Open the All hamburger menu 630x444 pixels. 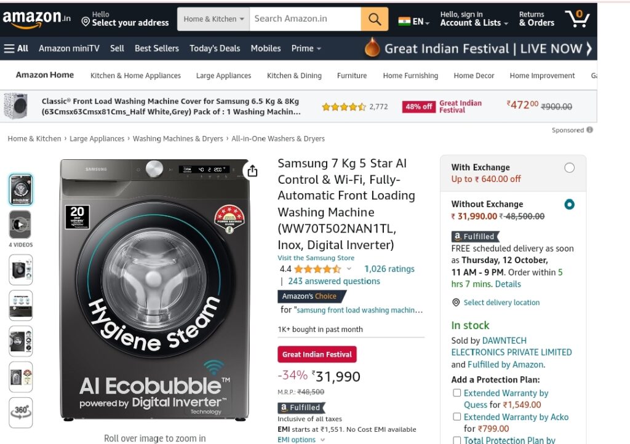click(x=16, y=49)
